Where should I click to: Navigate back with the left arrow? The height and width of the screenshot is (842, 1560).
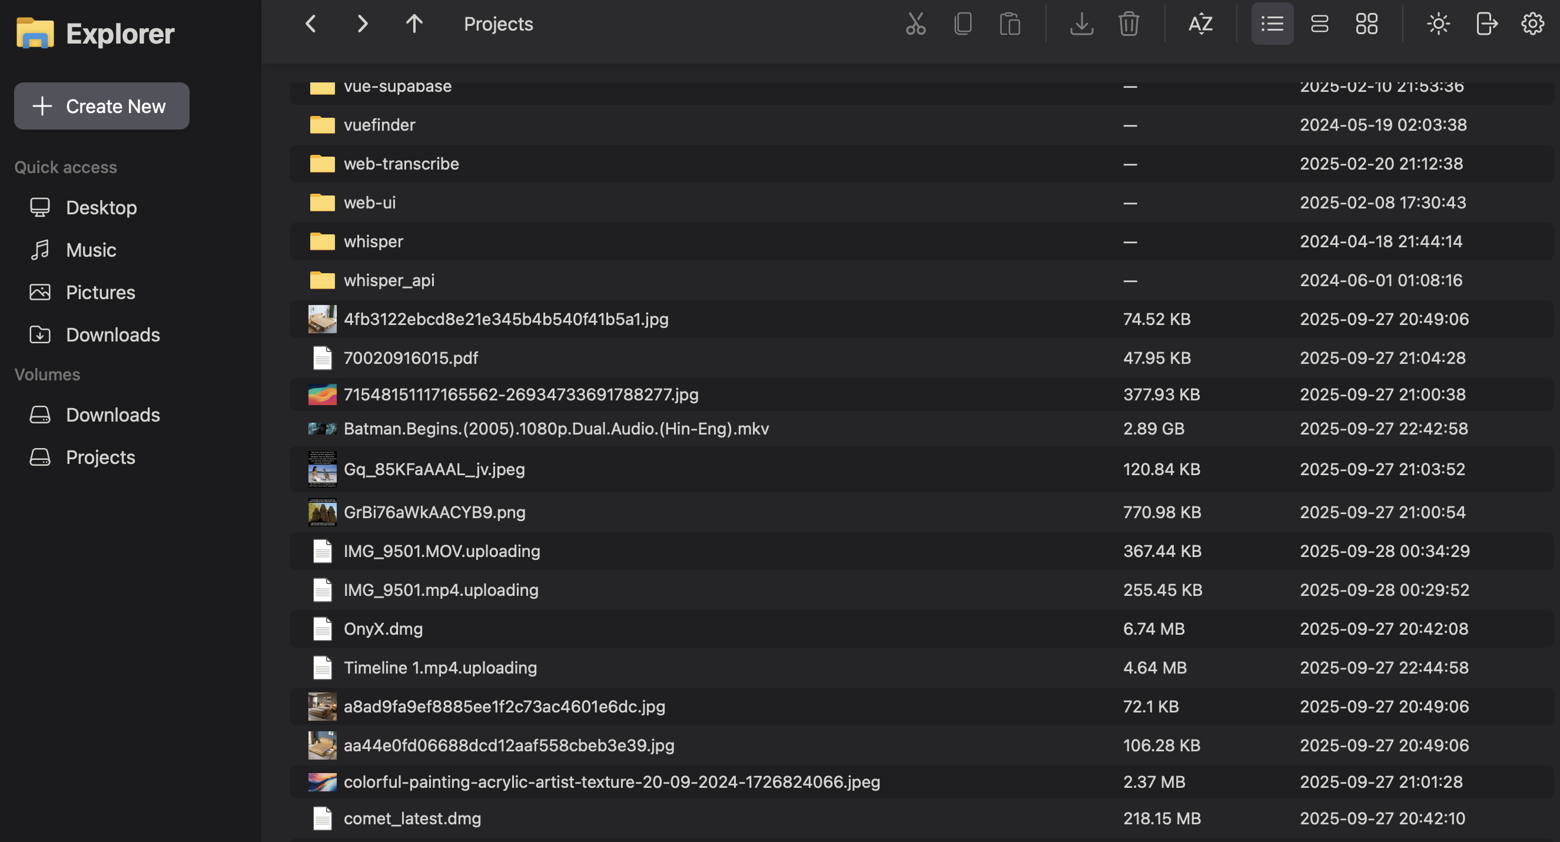pos(311,24)
